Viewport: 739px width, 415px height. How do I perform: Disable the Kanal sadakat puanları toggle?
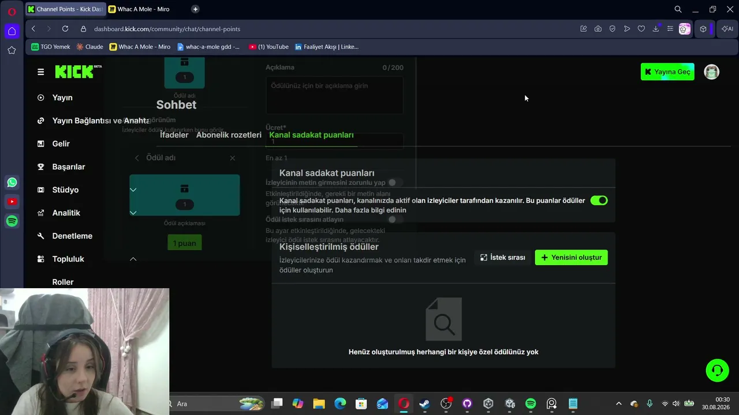tap(599, 201)
